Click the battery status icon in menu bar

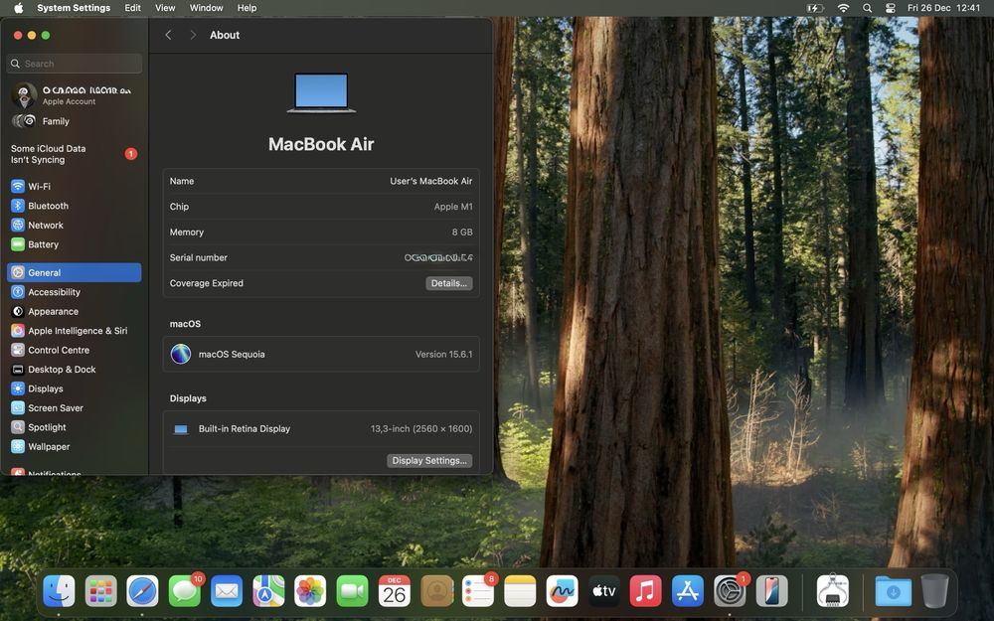pyautogui.click(x=815, y=8)
